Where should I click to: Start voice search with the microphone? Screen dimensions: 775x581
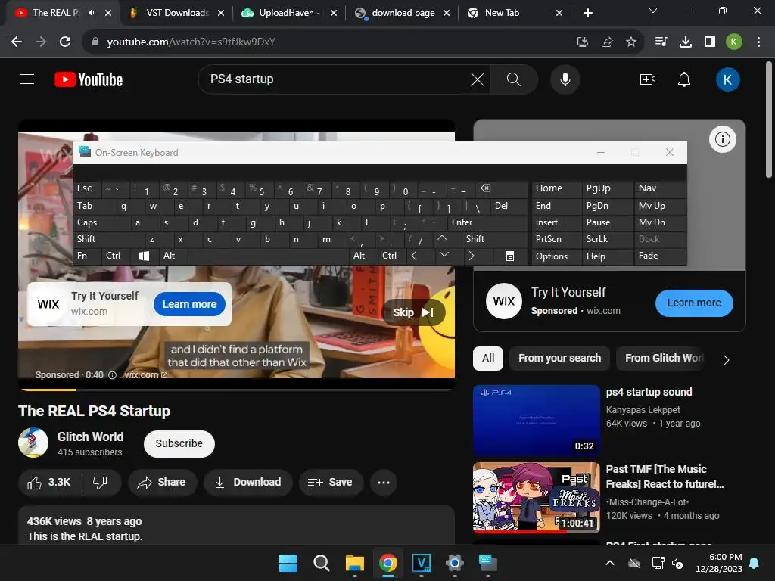point(565,79)
